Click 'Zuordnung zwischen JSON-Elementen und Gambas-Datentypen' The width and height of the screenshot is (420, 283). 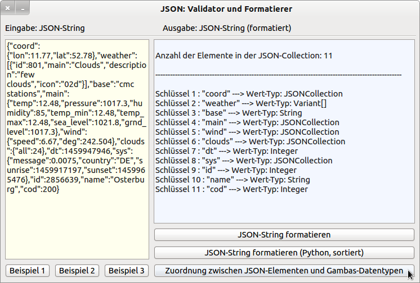point(284,271)
